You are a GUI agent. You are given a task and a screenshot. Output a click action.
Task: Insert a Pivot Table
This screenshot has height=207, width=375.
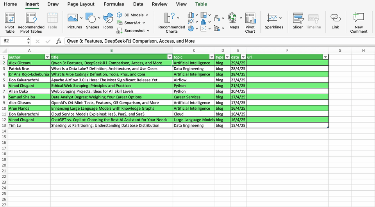[10, 23]
